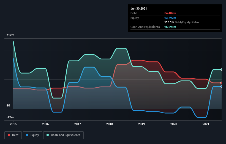Click the €0 y-axis label

click(x=8, y=106)
